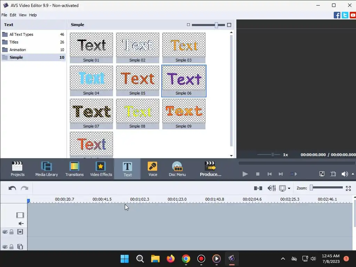Click the Produce... button
356x267 pixels.
(x=210, y=169)
